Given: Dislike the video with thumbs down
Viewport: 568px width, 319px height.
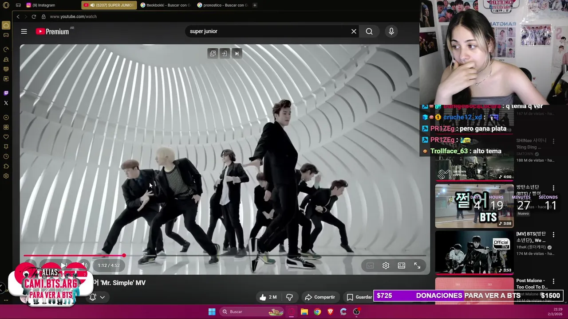Looking at the screenshot, I should pyautogui.click(x=289, y=297).
